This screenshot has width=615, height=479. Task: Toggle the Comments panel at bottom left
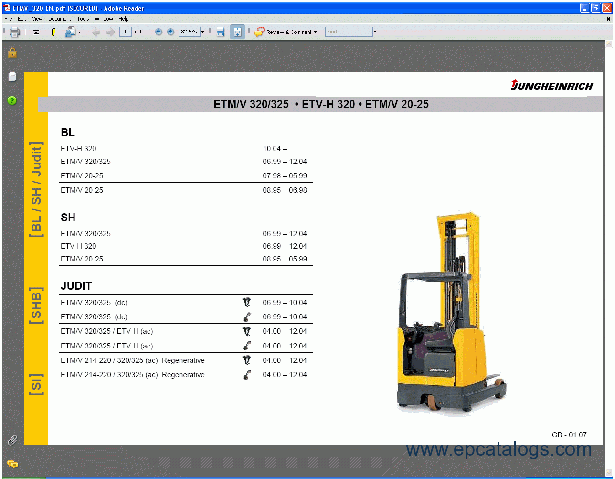[13, 464]
